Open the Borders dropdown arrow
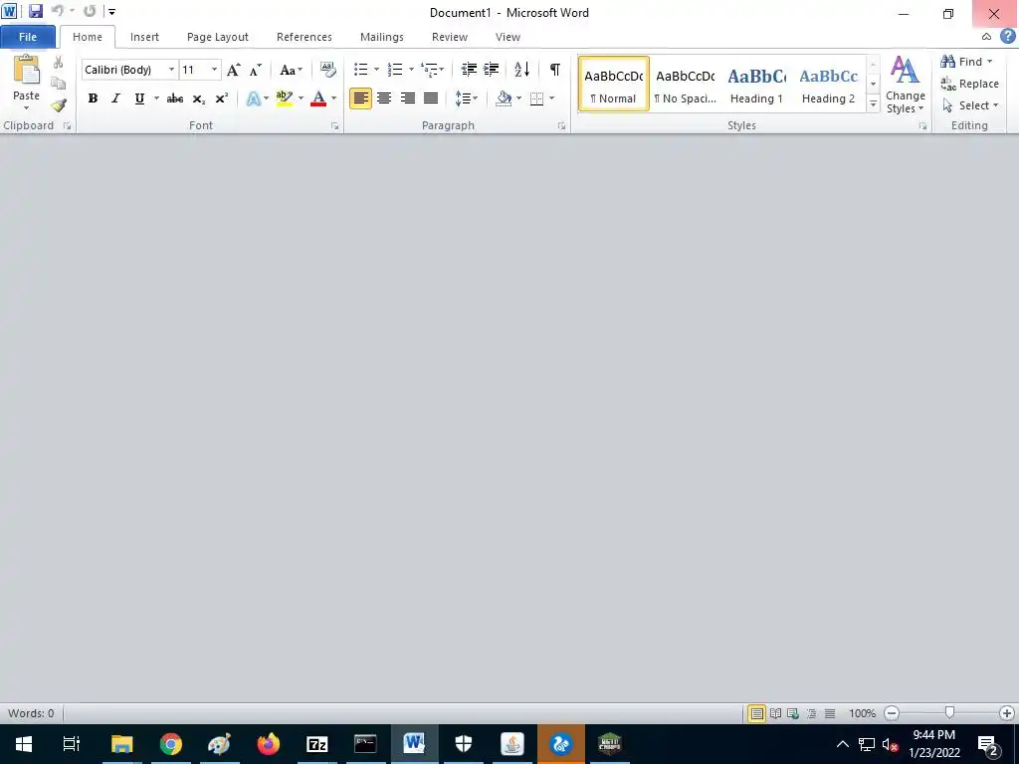 tap(551, 98)
